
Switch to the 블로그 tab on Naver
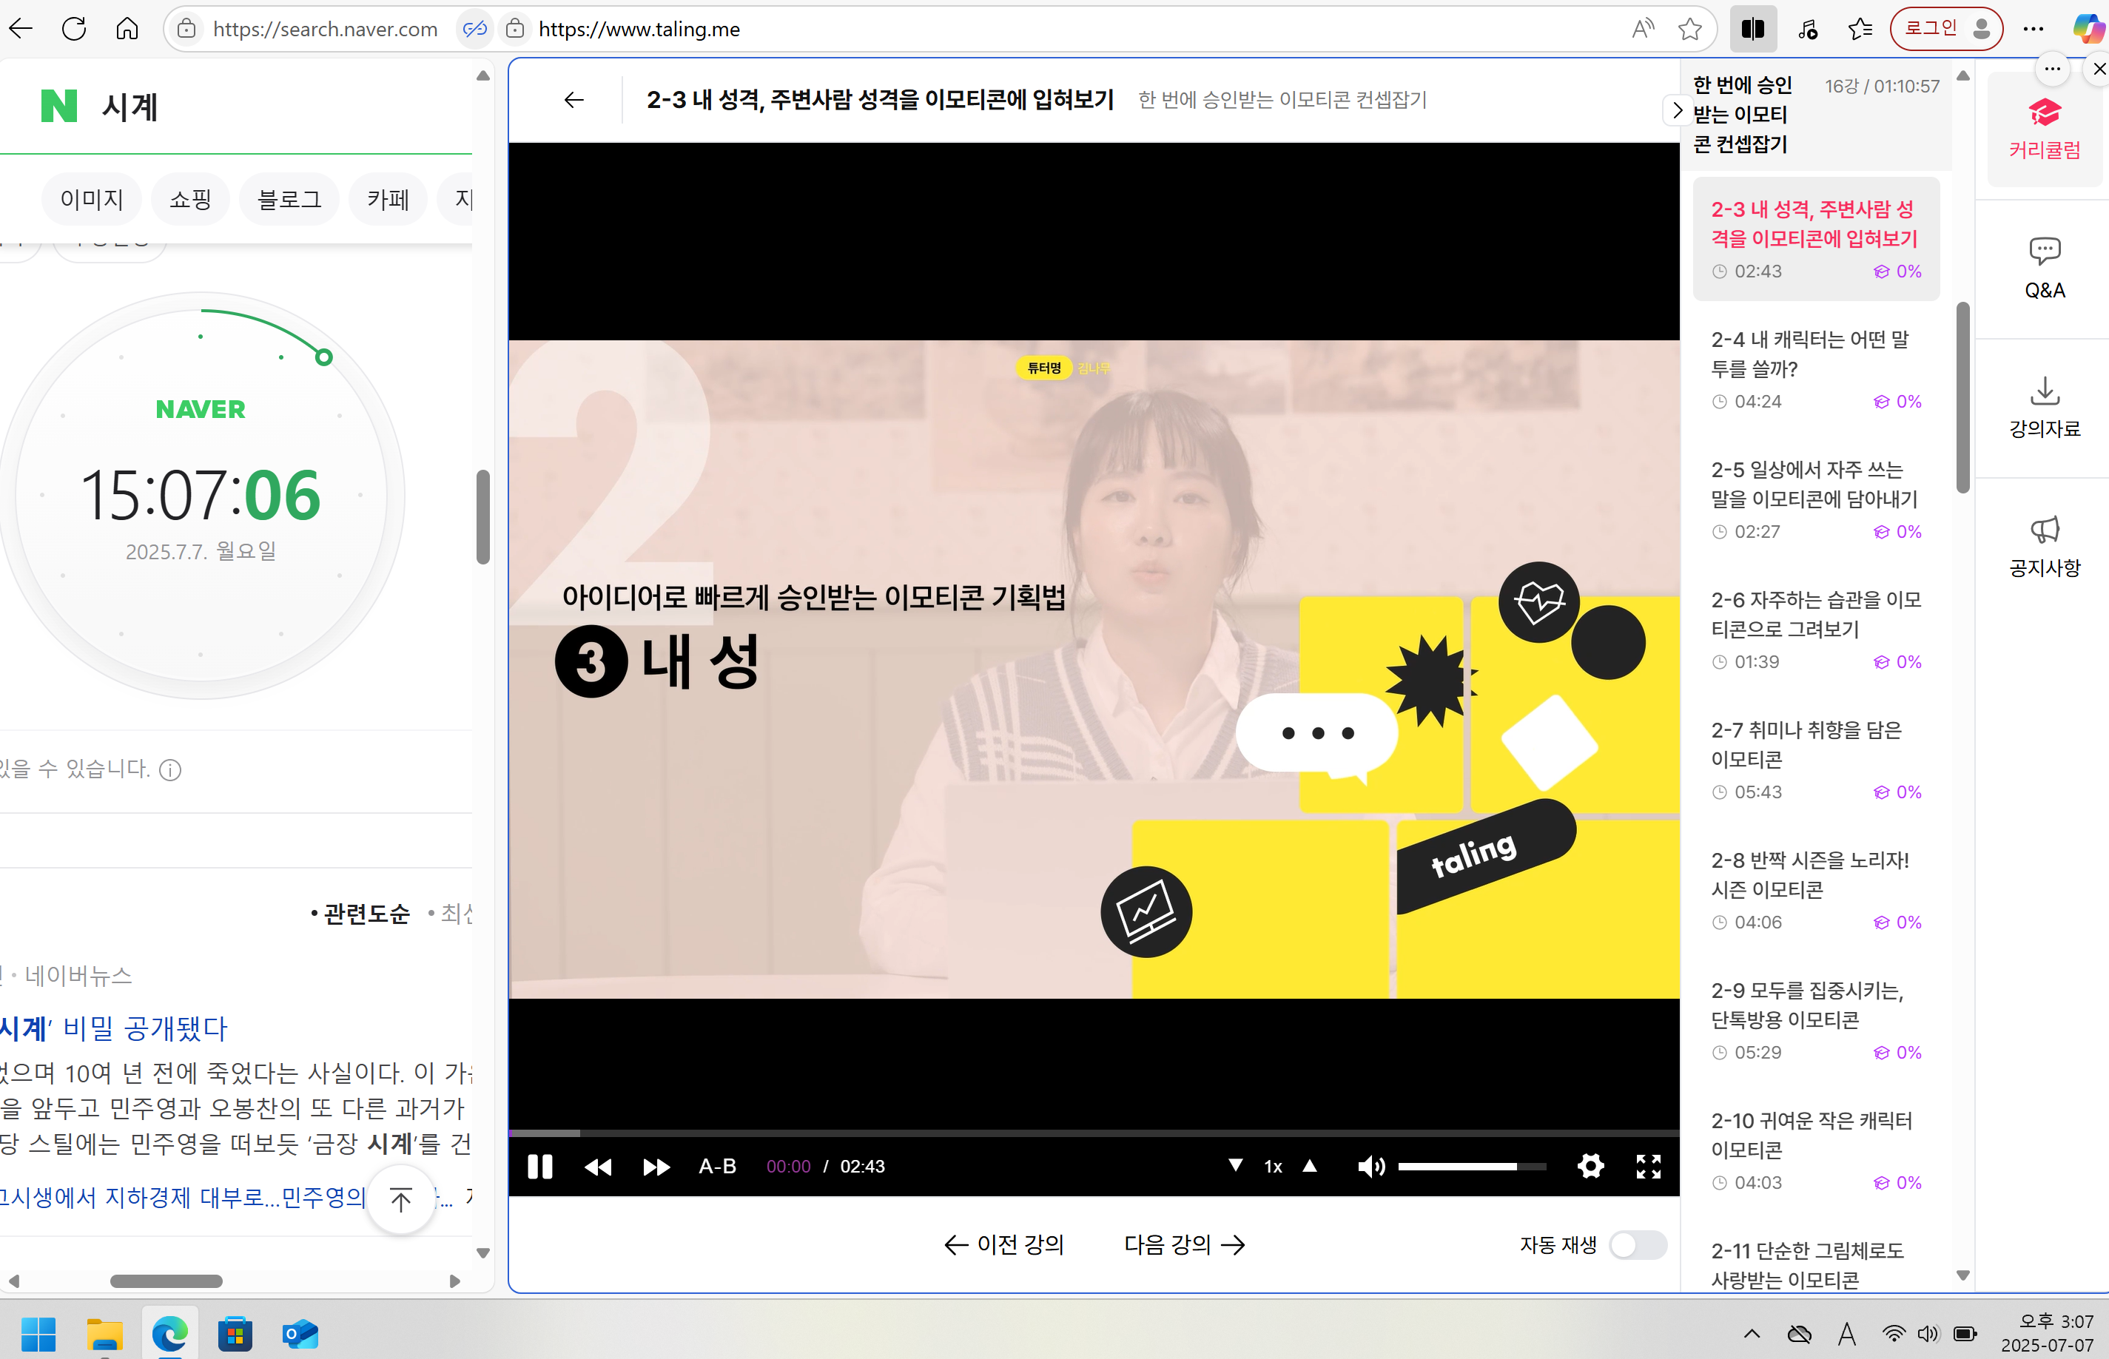coord(288,198)
